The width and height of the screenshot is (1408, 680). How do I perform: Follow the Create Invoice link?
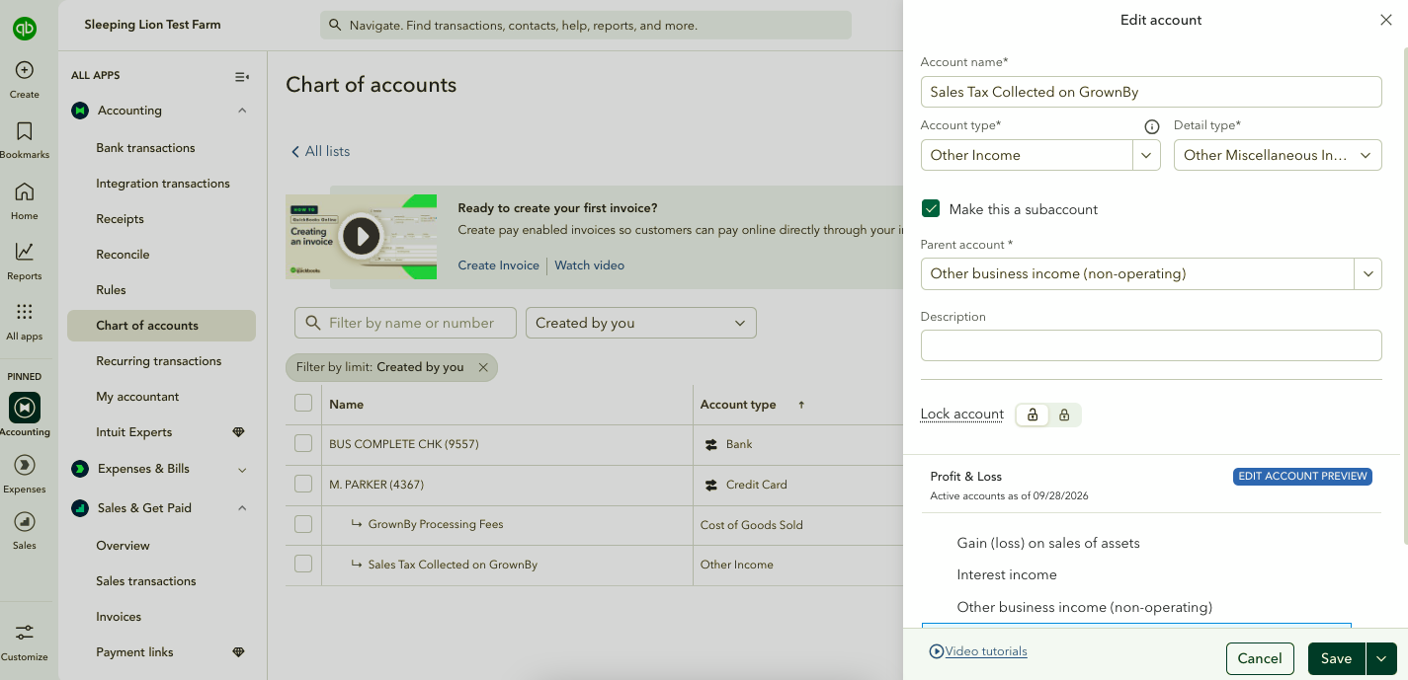[x=499, y=265]
